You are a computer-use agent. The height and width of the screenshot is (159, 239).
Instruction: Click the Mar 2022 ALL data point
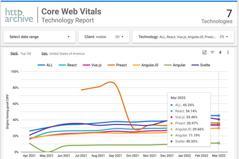pyautogui.click(x=219, y=116)
